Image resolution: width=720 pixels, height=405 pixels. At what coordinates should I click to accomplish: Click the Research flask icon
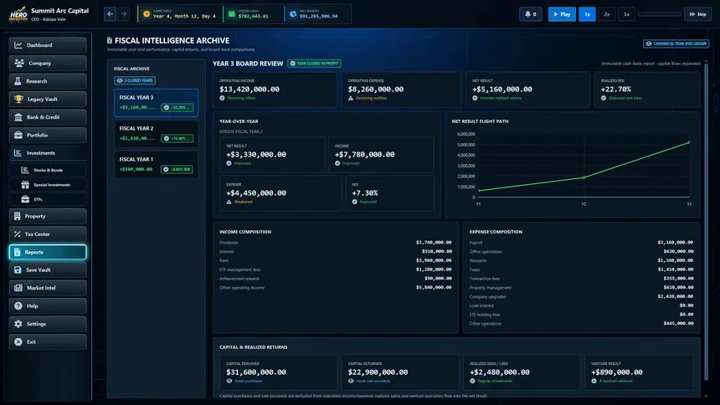click(18, 81)
